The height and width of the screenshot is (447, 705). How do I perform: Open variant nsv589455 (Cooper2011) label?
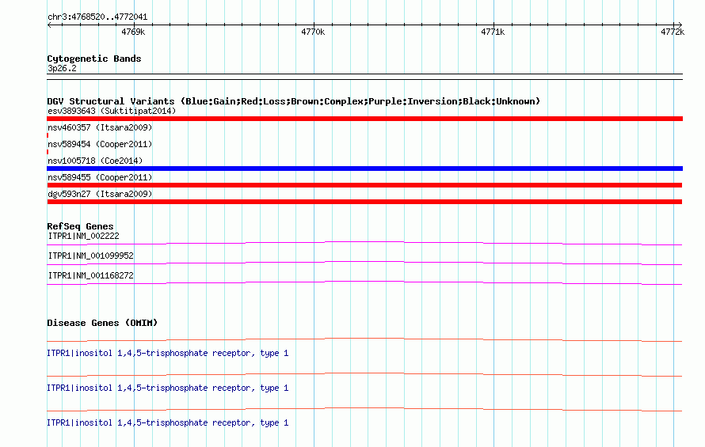pos(100,177)
